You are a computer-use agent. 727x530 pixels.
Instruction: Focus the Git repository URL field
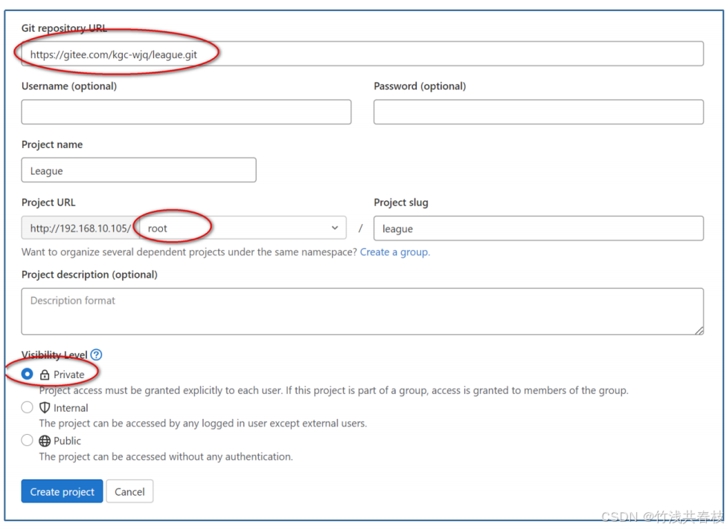362,54
